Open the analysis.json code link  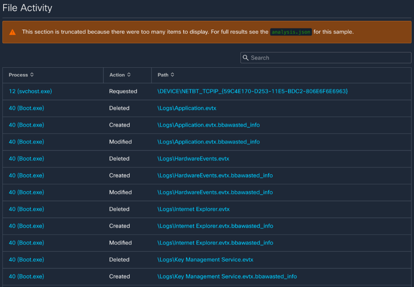pyautogui.click(x=291, y=32)
